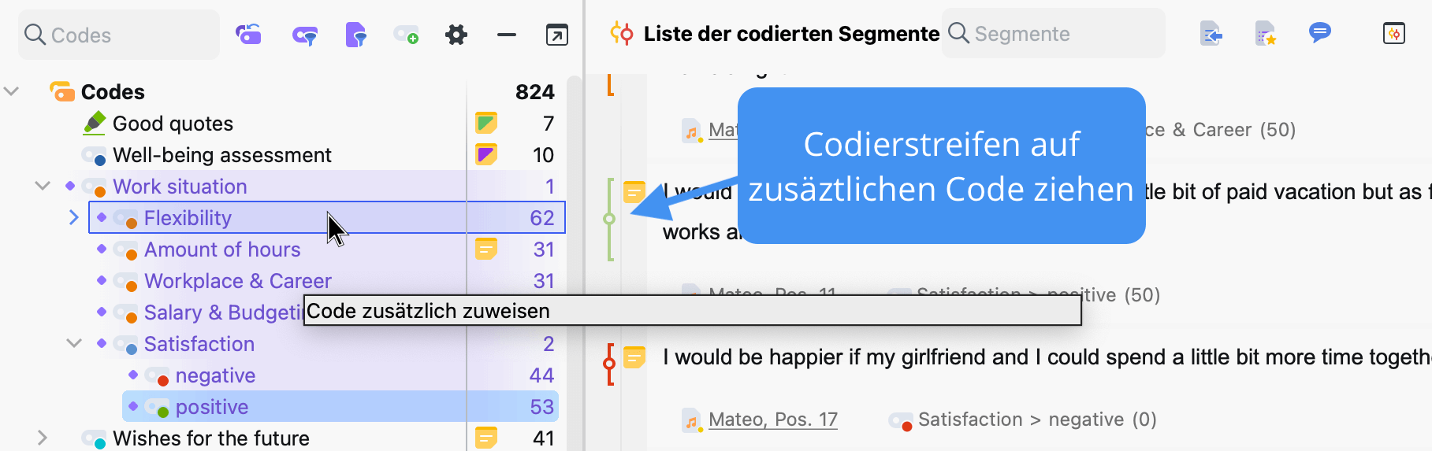Expand the Flexibility code
1432x451 pixels.
(74, 218)
